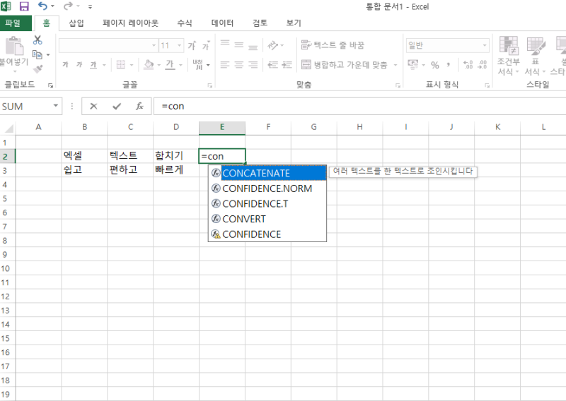Toggle align text left
The width and height of the screenshot is (566, 401).
[225, 65]
